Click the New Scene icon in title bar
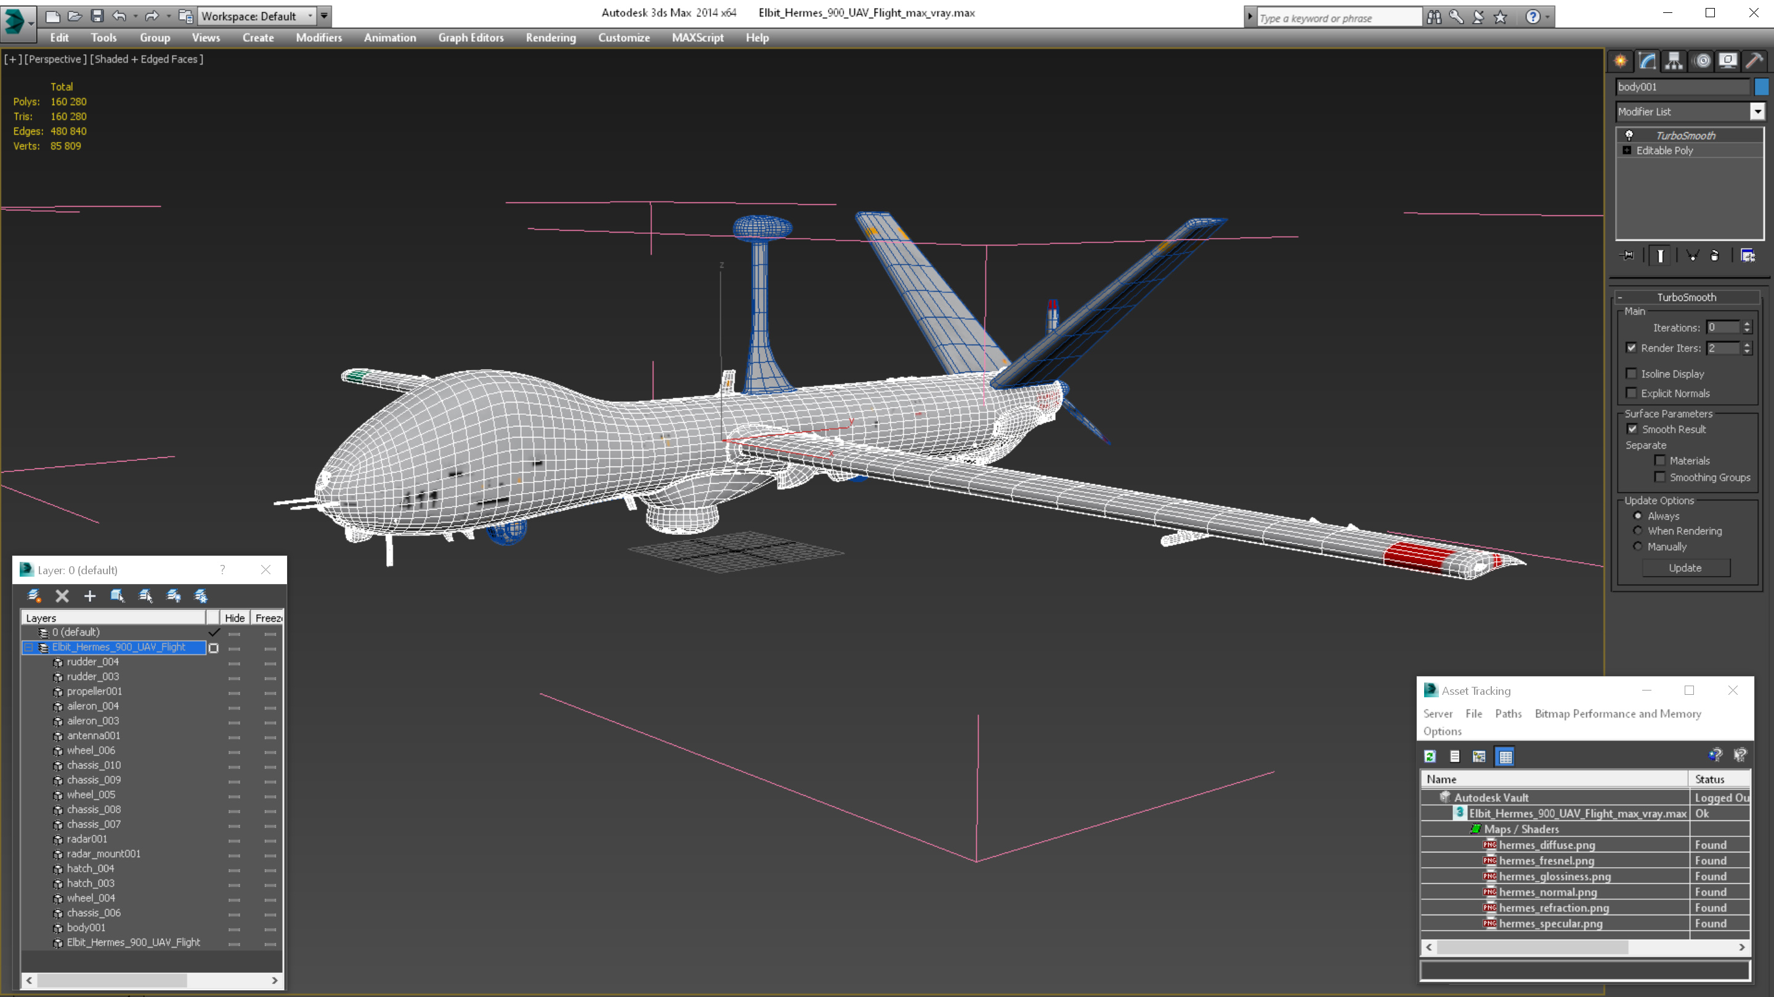1774x997 pixels. point(52,15)
